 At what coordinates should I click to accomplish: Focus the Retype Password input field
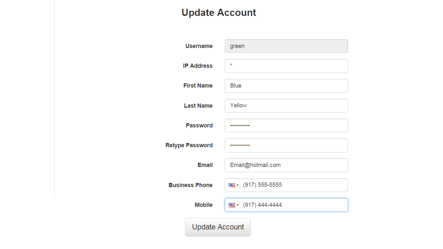point(286,145)
